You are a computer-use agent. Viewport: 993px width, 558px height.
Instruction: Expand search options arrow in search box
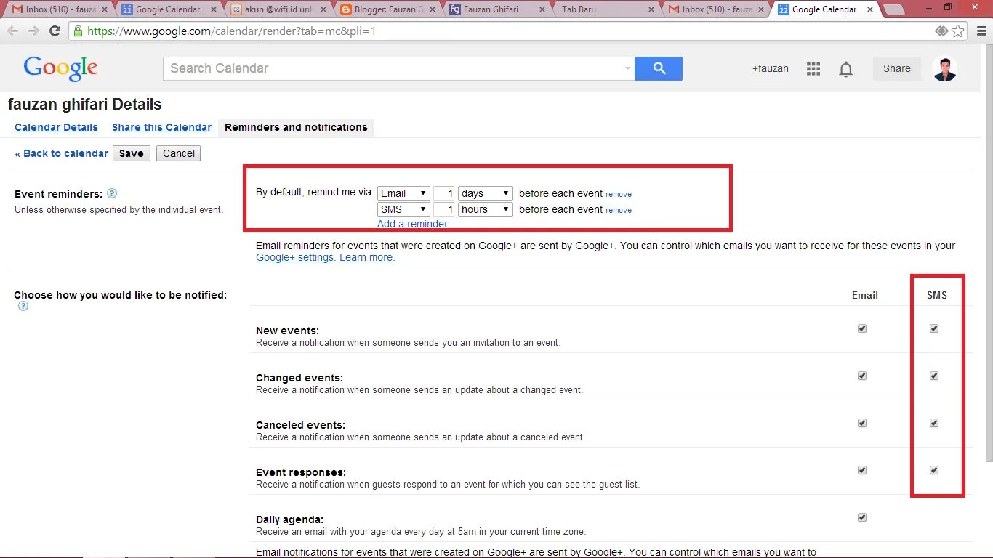click(628, 68)
